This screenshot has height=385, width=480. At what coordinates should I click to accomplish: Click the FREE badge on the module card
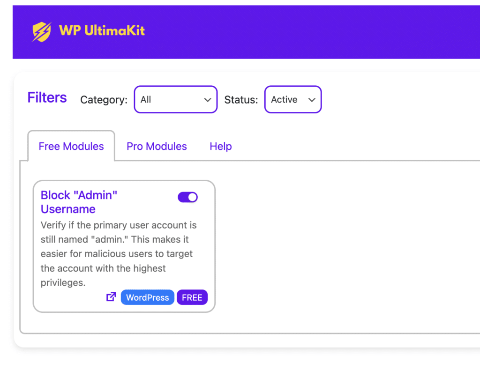(192, 297)
